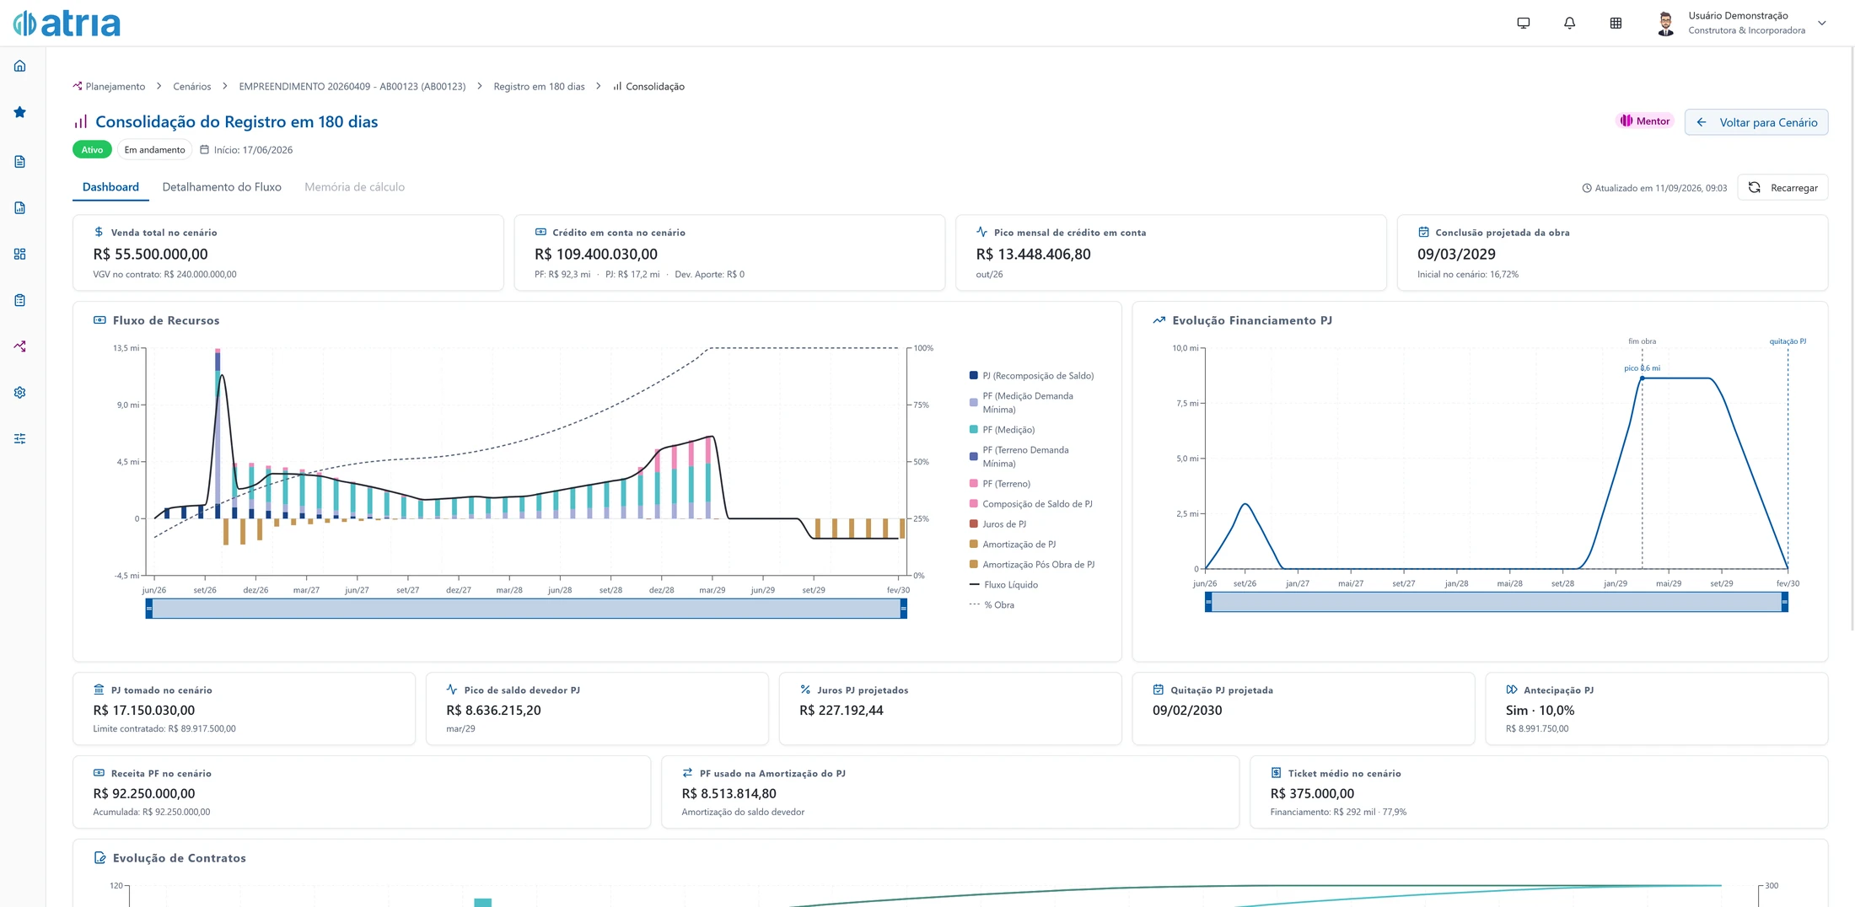Screen dimensions: 1855x907
Task: Hide the PF (Medição) legend series
Action: click(1002, 430)
